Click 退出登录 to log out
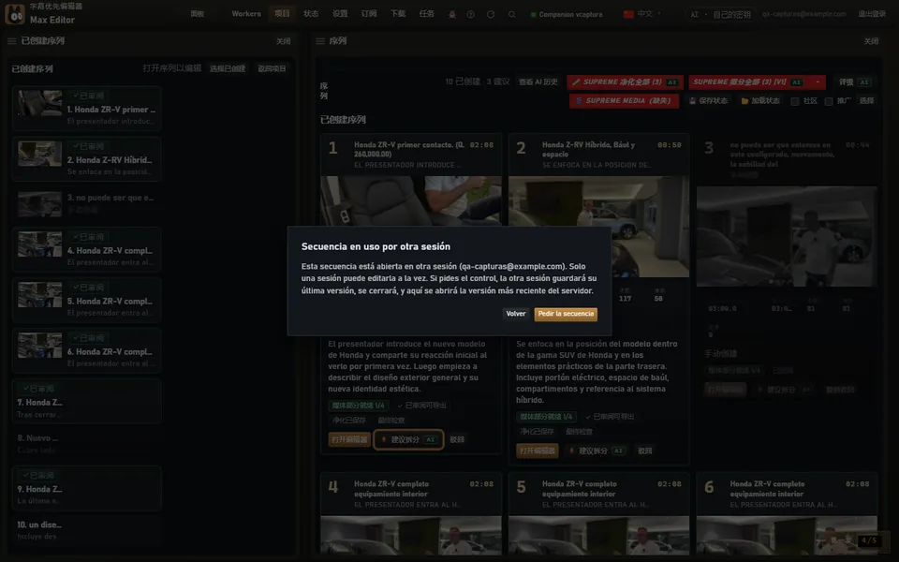 click(872, 14)
